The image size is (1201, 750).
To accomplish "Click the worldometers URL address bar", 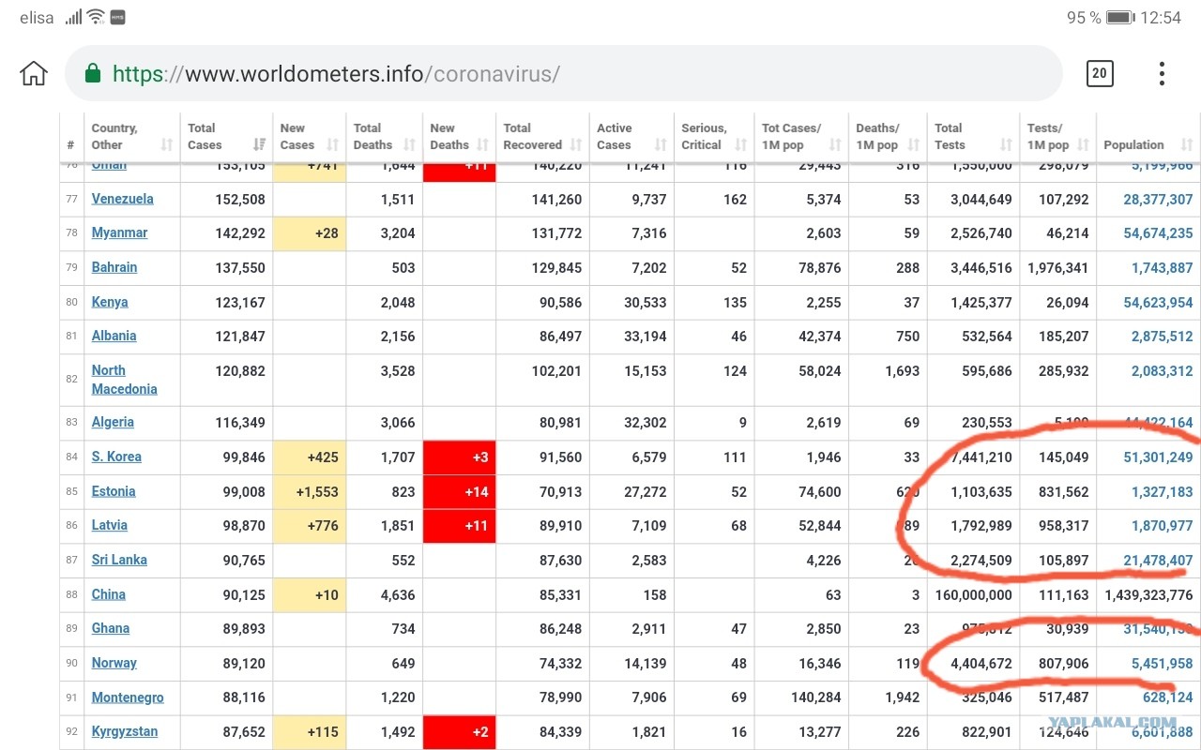I will point(563,73).
